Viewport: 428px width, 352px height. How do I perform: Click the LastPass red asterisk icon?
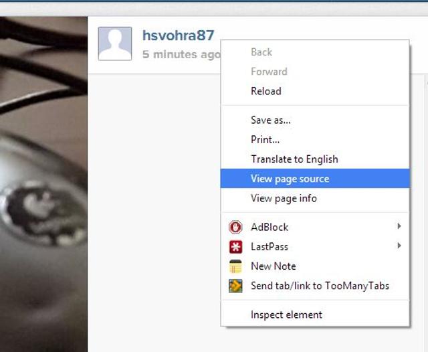pos(235,246)
